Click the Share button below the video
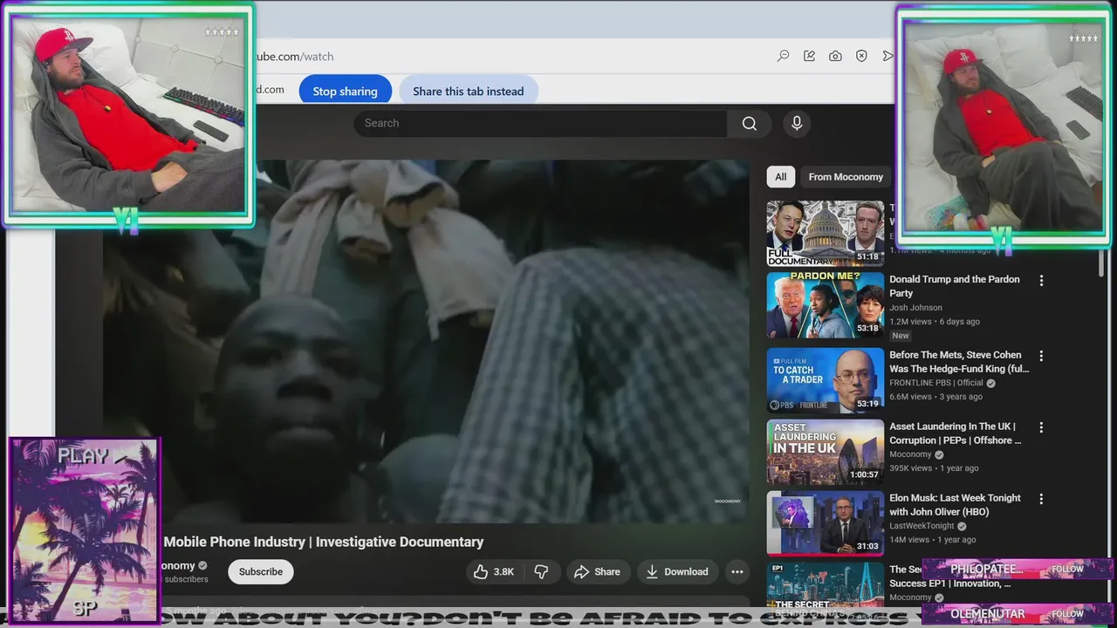 pos(597,571)
